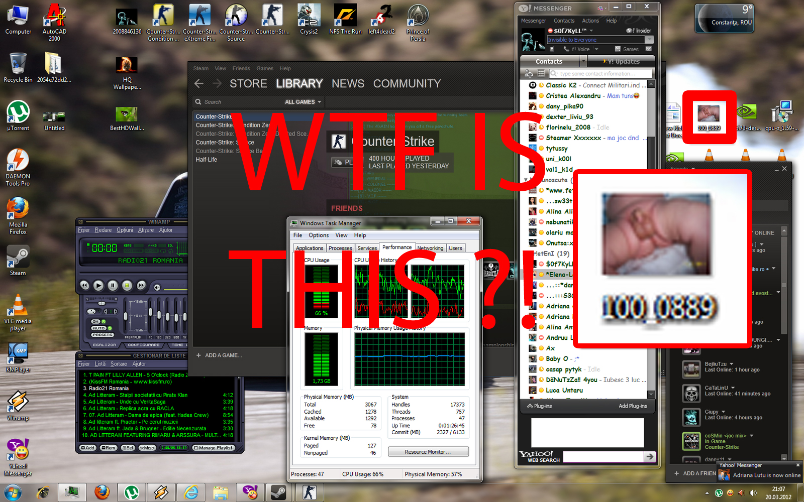Click Steam back arrow
Image resolution: width=804 pixels, height=502 pixels.
pos(199,83)
